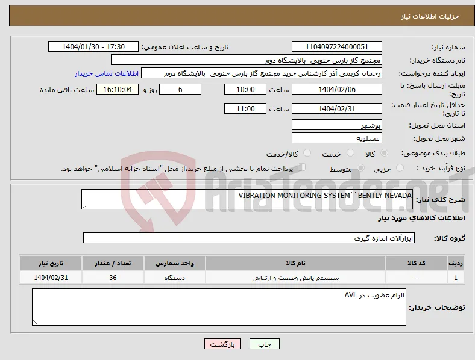The width and height of the screenshot is (475, 360).
Task: Click the remaining time field 16:10:04
Action: [x=118, y=89]
